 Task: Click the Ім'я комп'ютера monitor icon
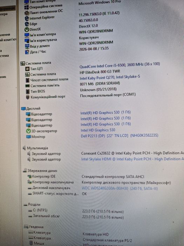pyautogui.click(x=27, y=35)
